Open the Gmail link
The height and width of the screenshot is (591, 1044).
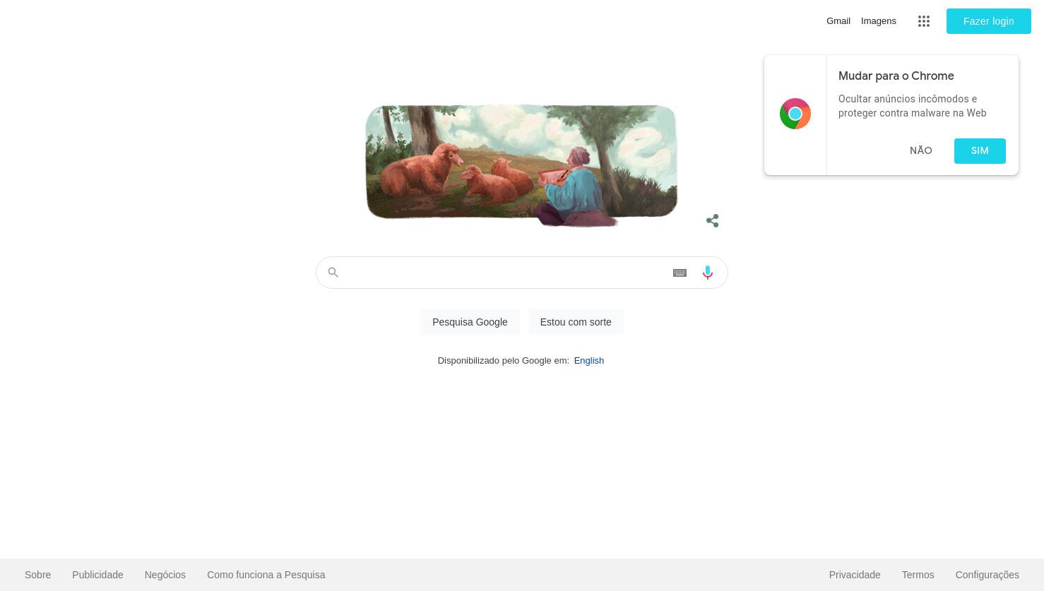(x=838, y=21)
